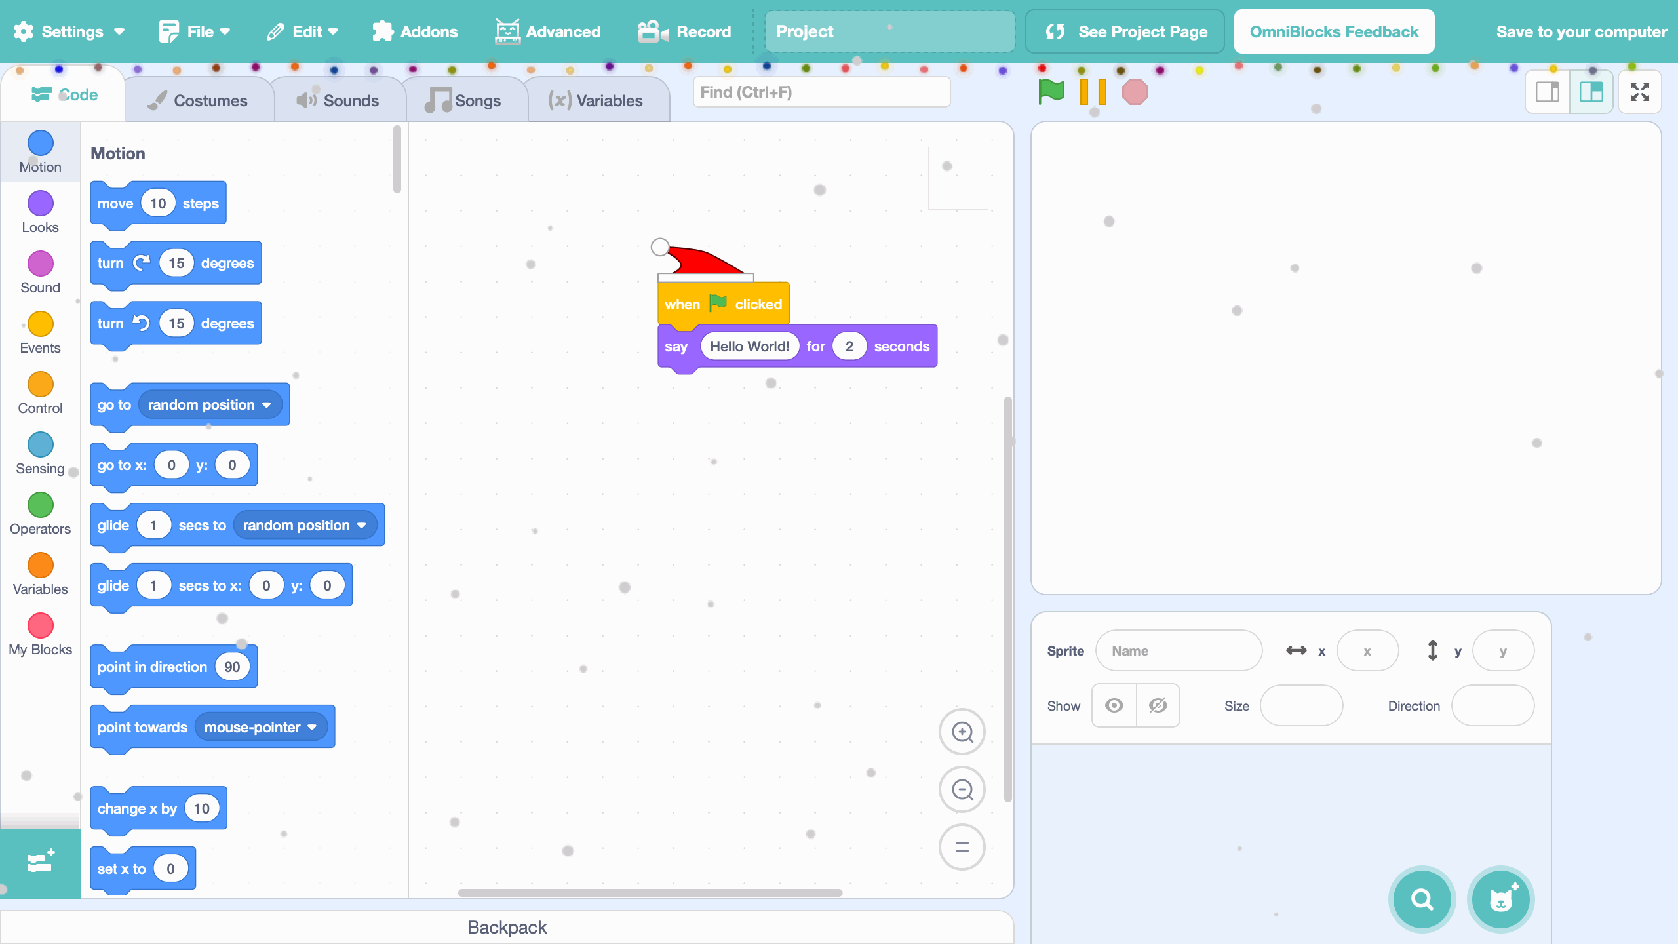This screenshot has height=944, width=1678.
Task: Click the green flag to run project
Action: point(1051,92)
